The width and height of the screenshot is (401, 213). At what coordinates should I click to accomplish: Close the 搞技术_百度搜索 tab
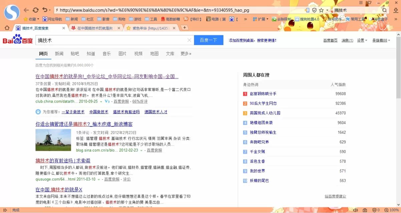click(x=64, y=28)
